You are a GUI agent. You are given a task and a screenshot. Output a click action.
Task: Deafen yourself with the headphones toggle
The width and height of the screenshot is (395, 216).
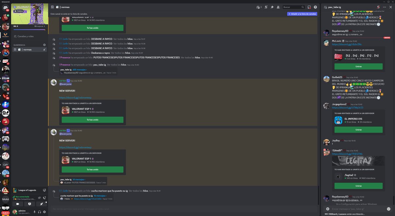point(39,212)
